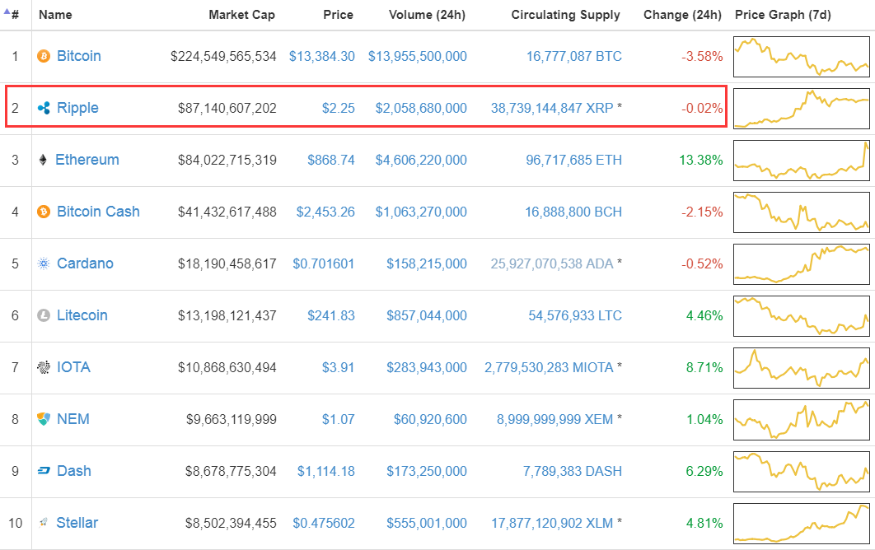The height and width of the screenshot is (550, 875).
Task: Open the 7,789,383 DASH supply link
Action: click(572, 471)
